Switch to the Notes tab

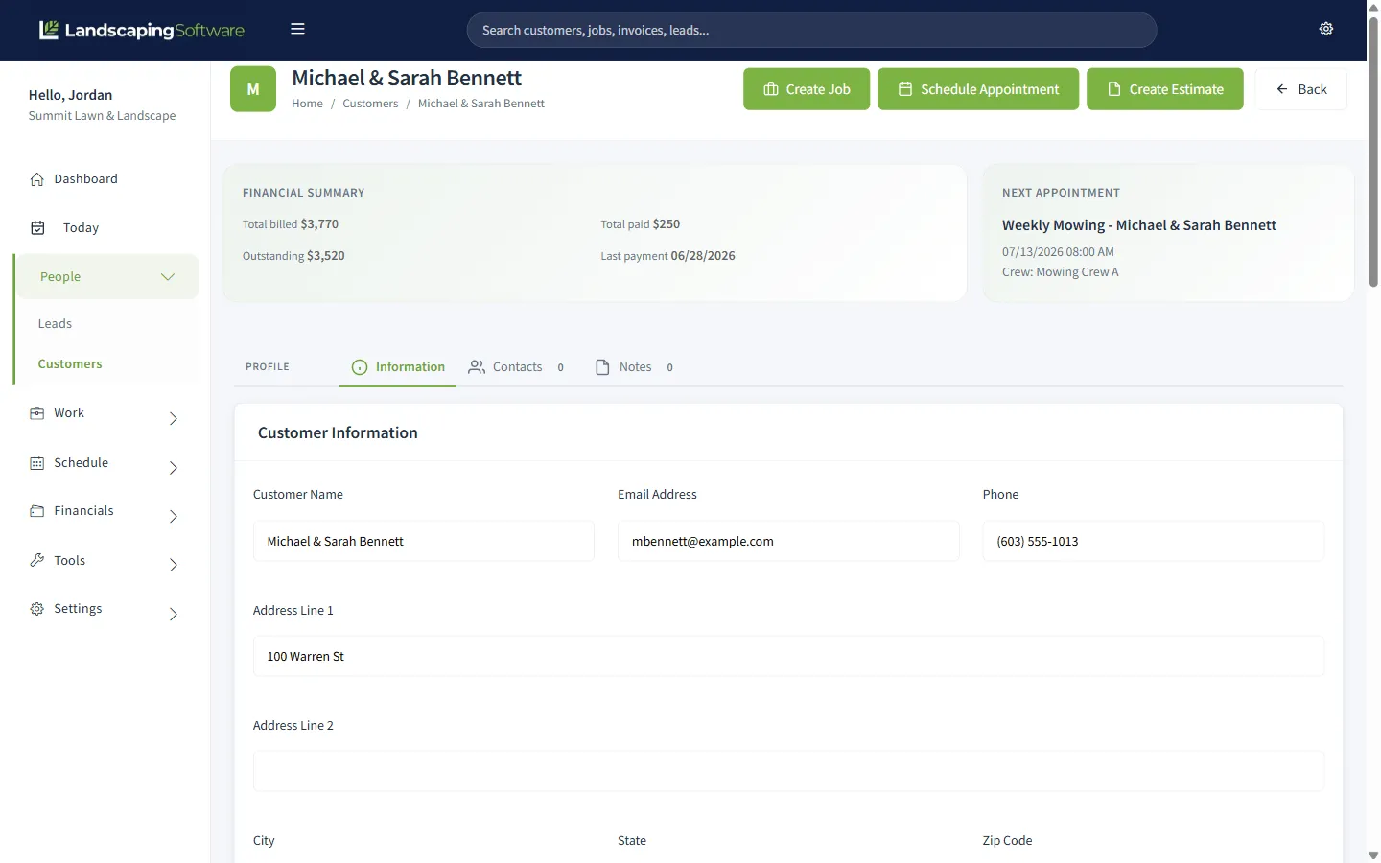point(634,367)
